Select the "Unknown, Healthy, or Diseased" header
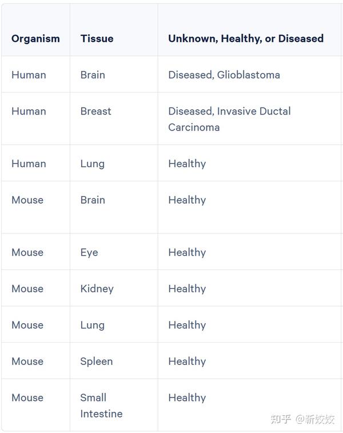Viewport: 343px width, 433px height. pyautogui.click(x=245, y=39)
